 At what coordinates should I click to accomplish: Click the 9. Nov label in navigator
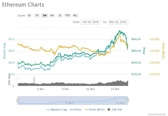(70, 103)
